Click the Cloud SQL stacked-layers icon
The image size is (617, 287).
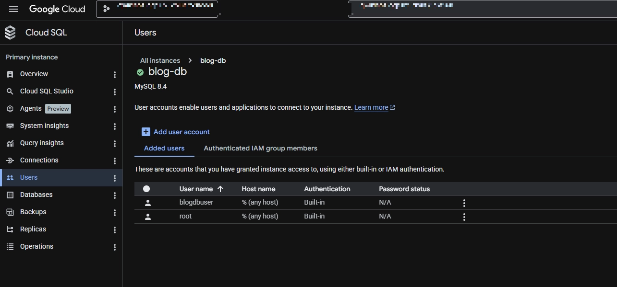(x=10, y=33)
